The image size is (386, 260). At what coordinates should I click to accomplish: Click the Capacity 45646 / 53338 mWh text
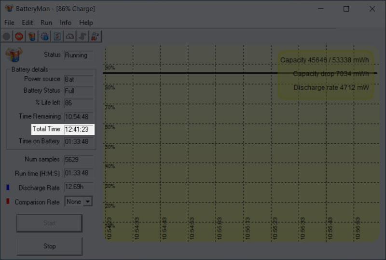coord(325,60)
